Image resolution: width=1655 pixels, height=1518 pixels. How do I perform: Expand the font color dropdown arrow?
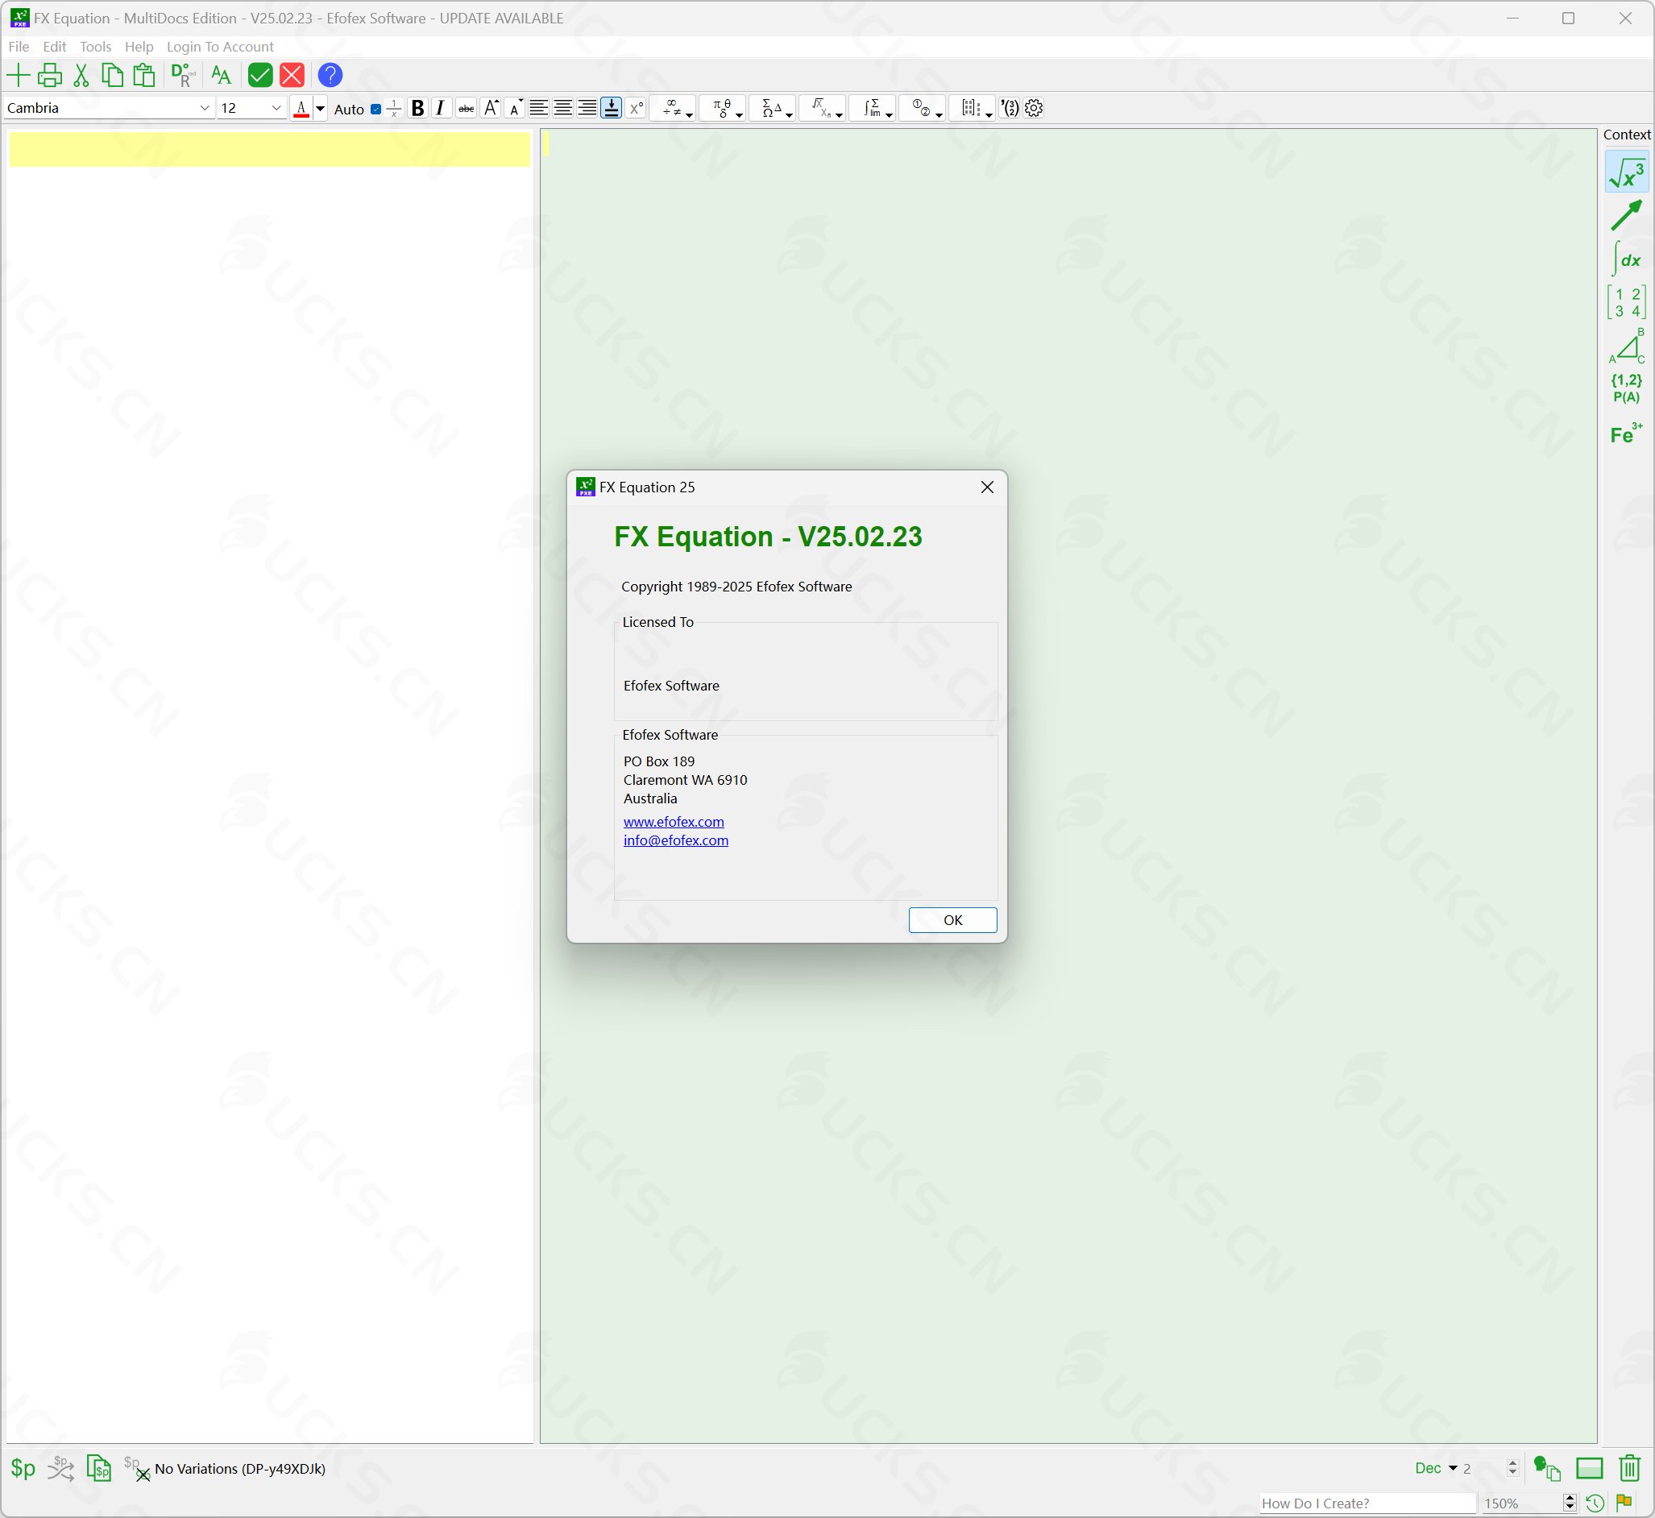[x=321, y=109]
